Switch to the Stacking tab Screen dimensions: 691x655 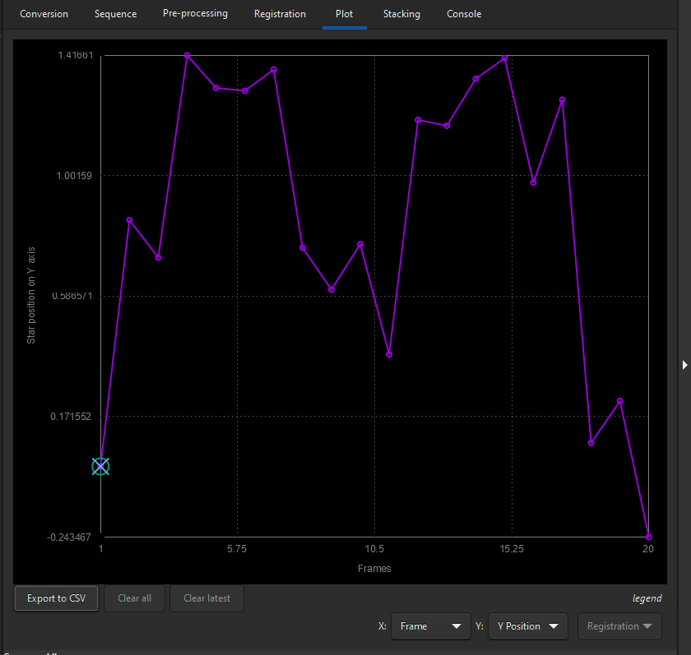(x=401, y=14)
